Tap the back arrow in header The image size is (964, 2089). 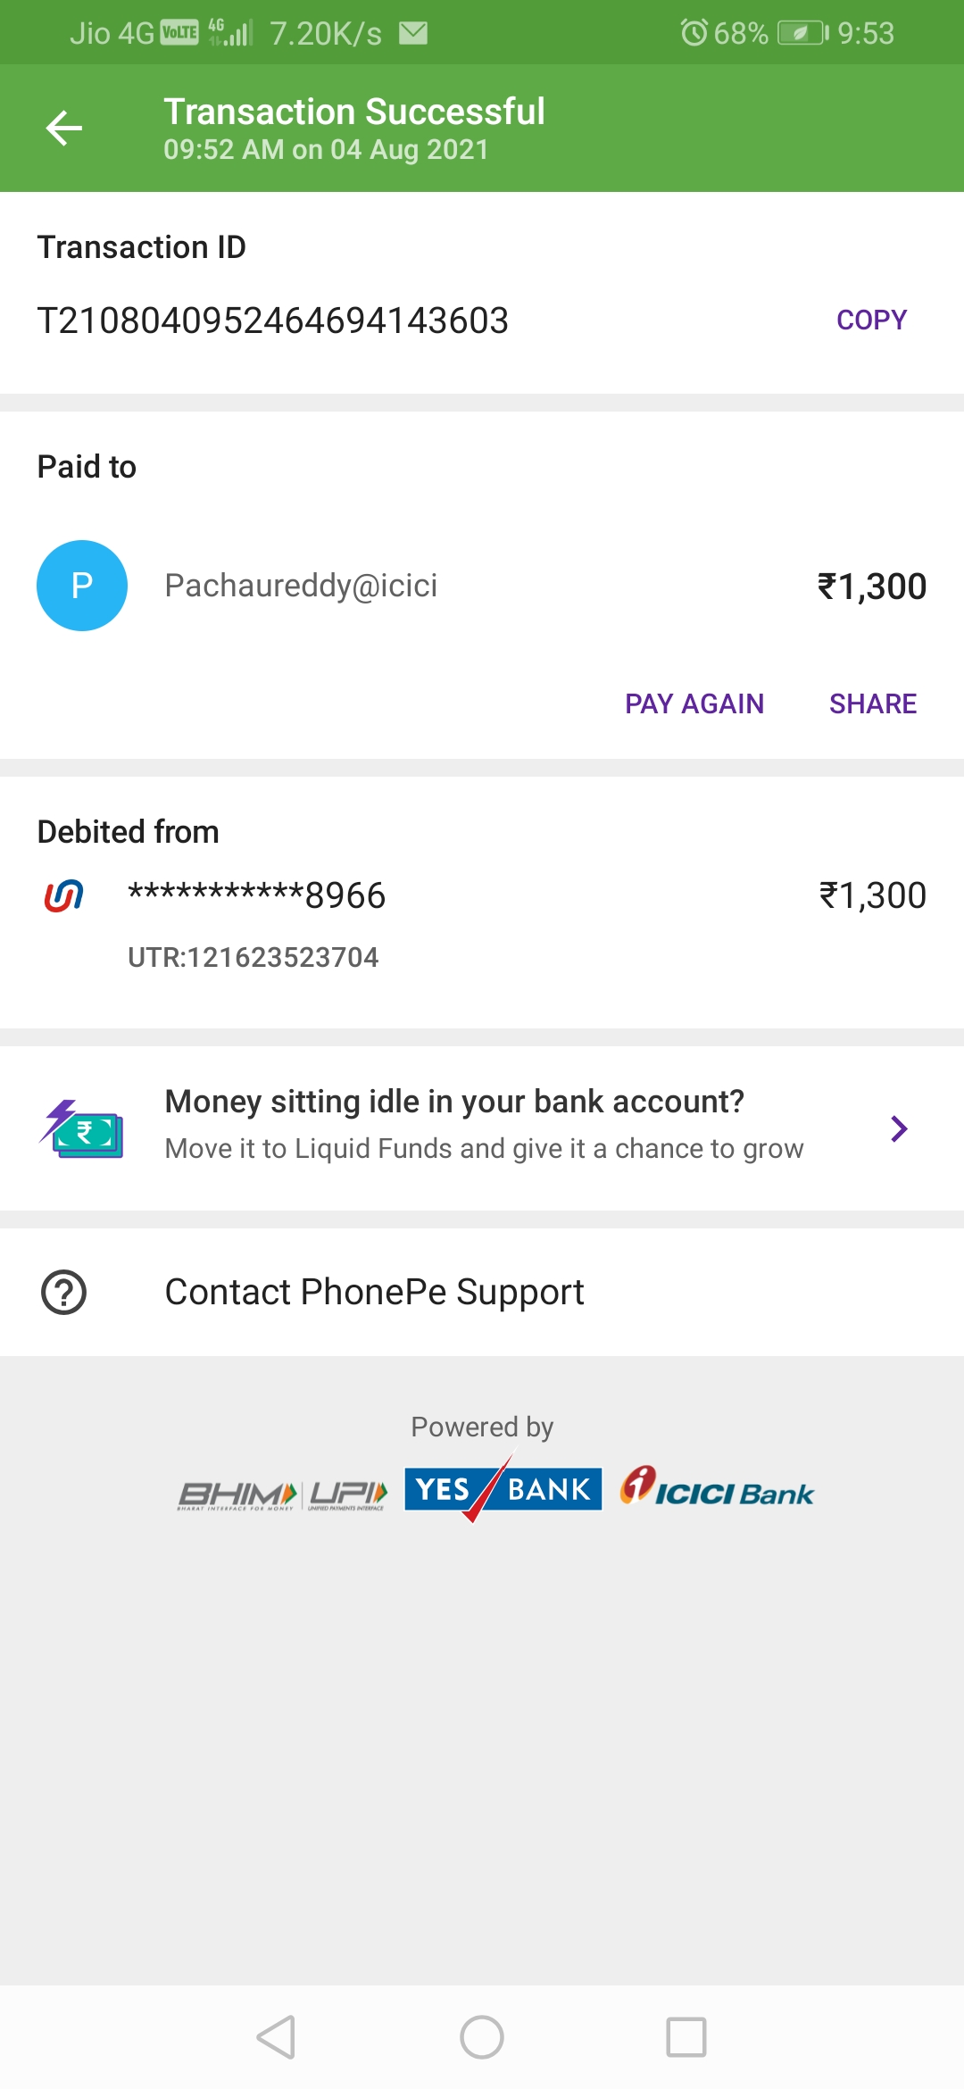64,129
